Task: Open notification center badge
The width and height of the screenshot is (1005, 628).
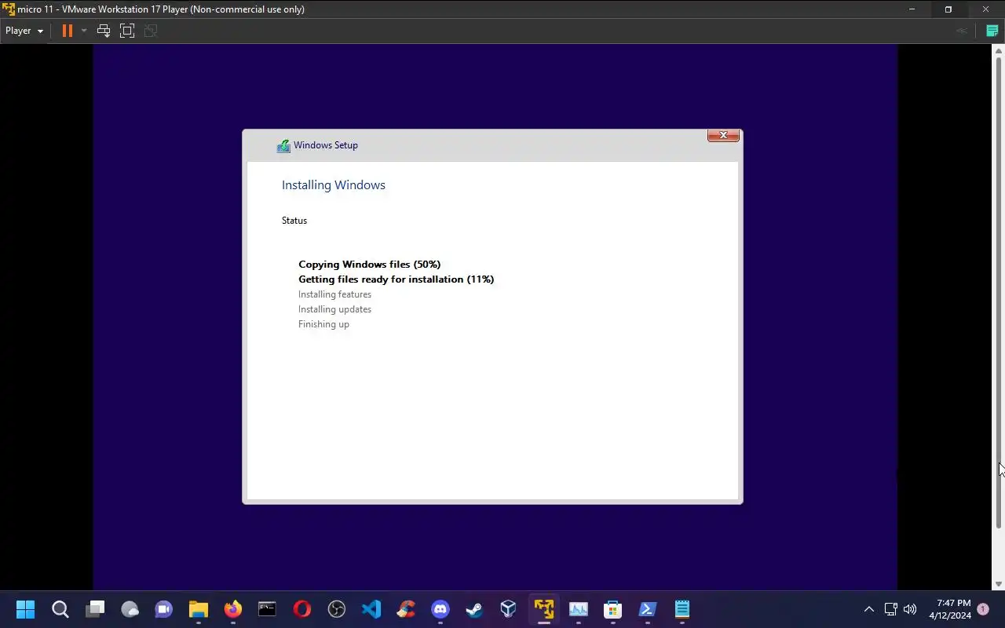Action: click(983, 609)
